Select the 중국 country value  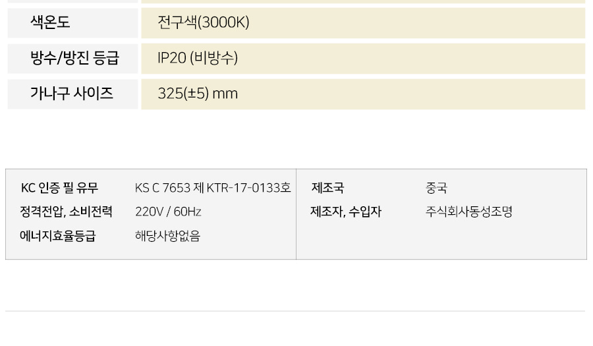point(436,188)
